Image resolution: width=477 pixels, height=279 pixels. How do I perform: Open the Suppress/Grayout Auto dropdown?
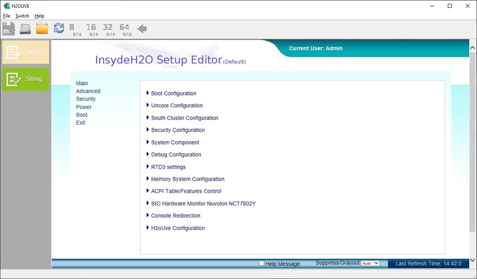coord(370,263)
